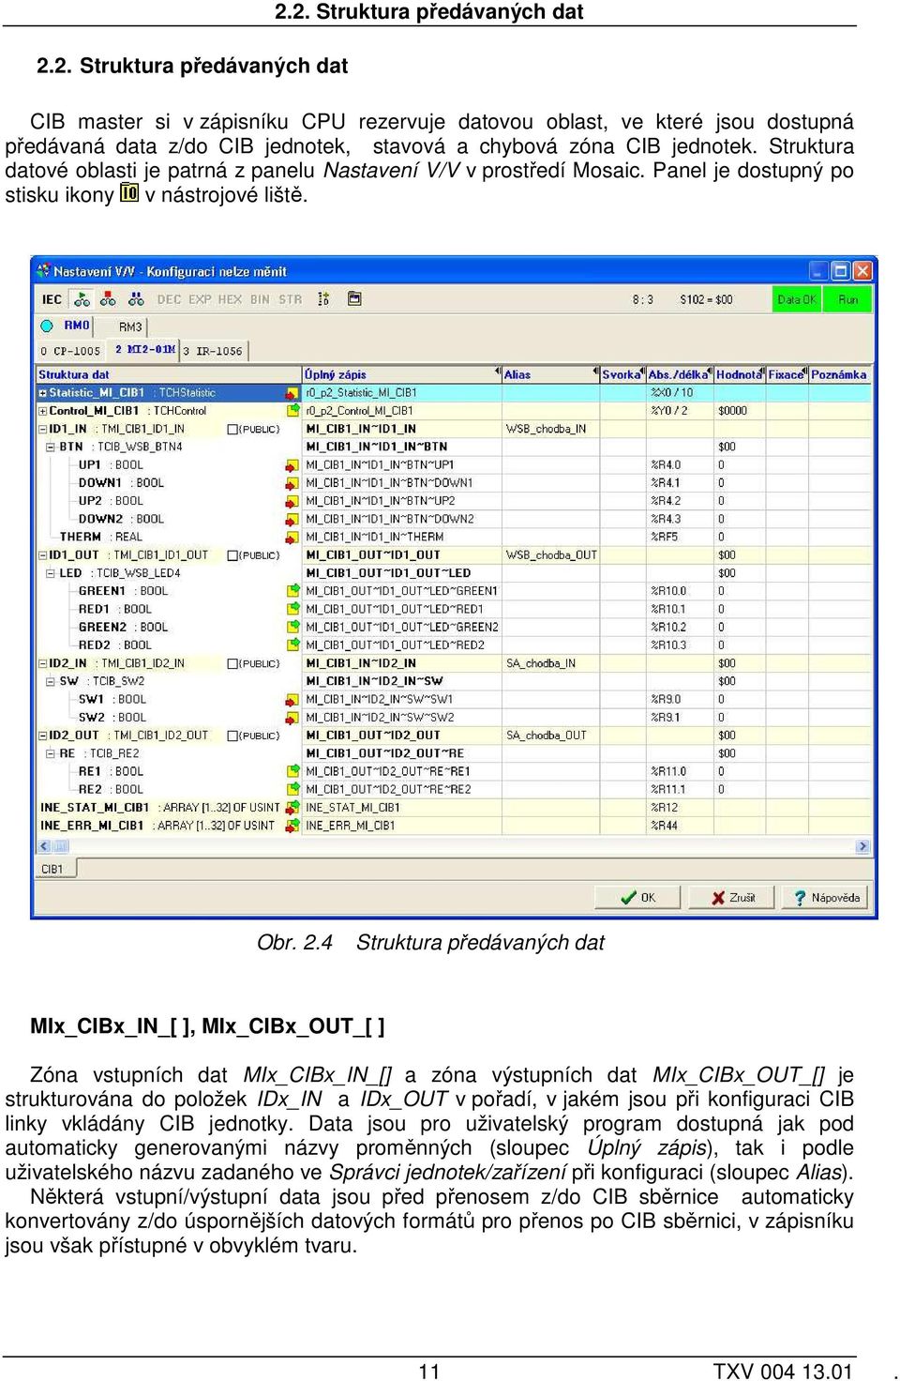Click the bit-order toolbar icon next to STR
Viewport: 900px width, 1381px height.
coord(323,299)
